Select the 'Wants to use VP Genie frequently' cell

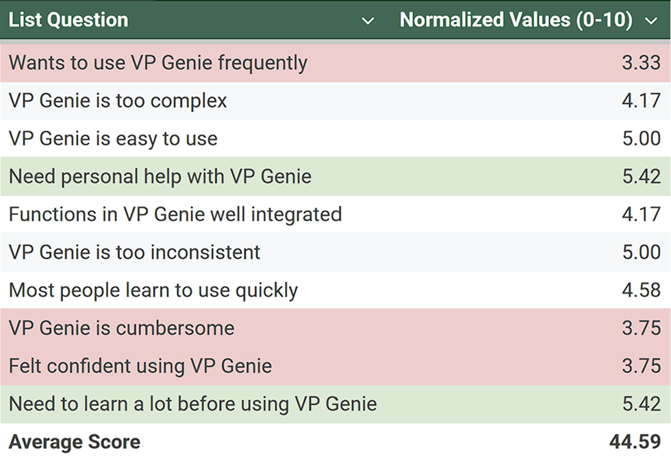pyautogui.click(x=158, y=63)
